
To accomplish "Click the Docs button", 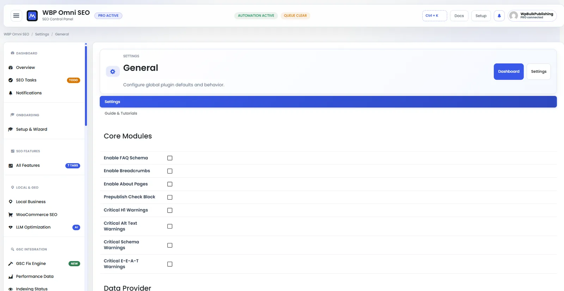I will [459, 16].
